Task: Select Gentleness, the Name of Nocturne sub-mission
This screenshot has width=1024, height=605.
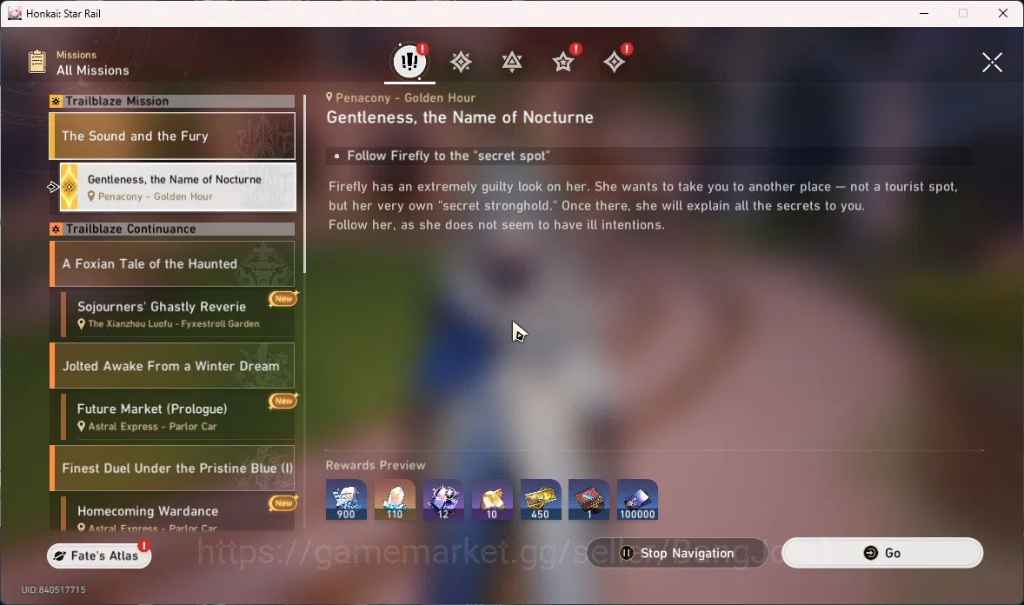Action: [x=177, y=187]
